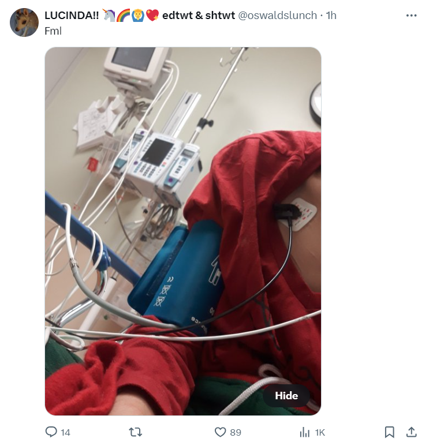Click the "edtwt & shtwt" name text
Screen dimensions: 429x446
199,16
